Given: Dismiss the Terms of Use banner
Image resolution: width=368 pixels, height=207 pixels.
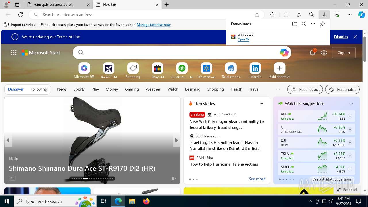Looking at the screenshot, I should point(341,37).
